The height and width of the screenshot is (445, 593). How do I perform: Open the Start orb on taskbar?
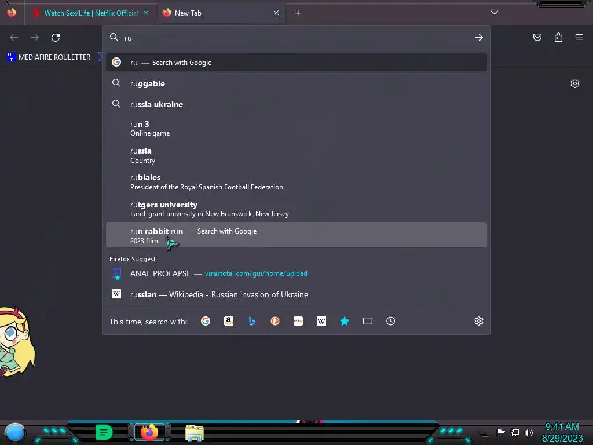point(14,432)
